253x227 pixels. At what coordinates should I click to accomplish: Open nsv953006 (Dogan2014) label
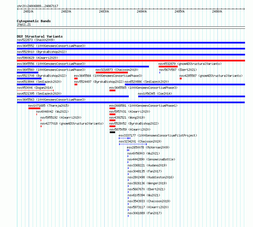tap(35, 88)
